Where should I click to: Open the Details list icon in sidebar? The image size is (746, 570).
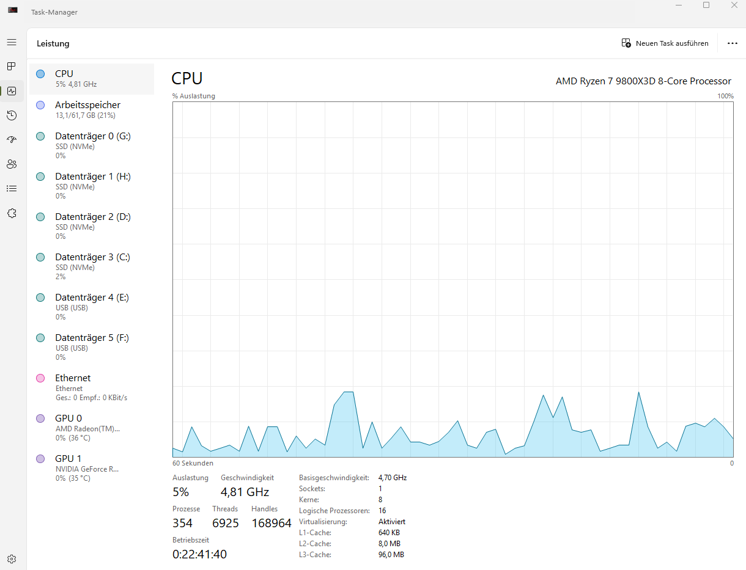(12, 189)
